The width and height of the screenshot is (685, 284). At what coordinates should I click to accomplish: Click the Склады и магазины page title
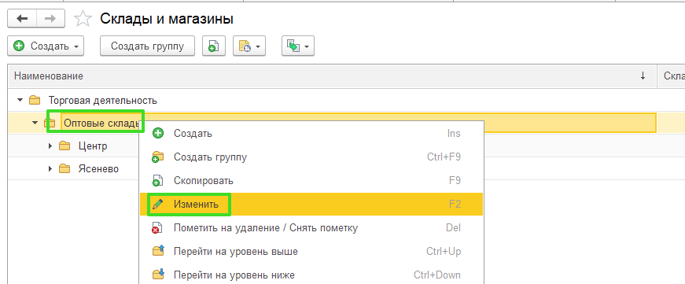coord(167,19)
